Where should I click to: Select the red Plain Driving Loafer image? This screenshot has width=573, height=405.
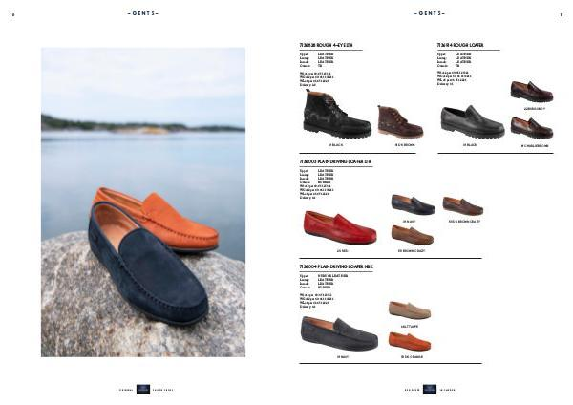(x=340, y=227)
